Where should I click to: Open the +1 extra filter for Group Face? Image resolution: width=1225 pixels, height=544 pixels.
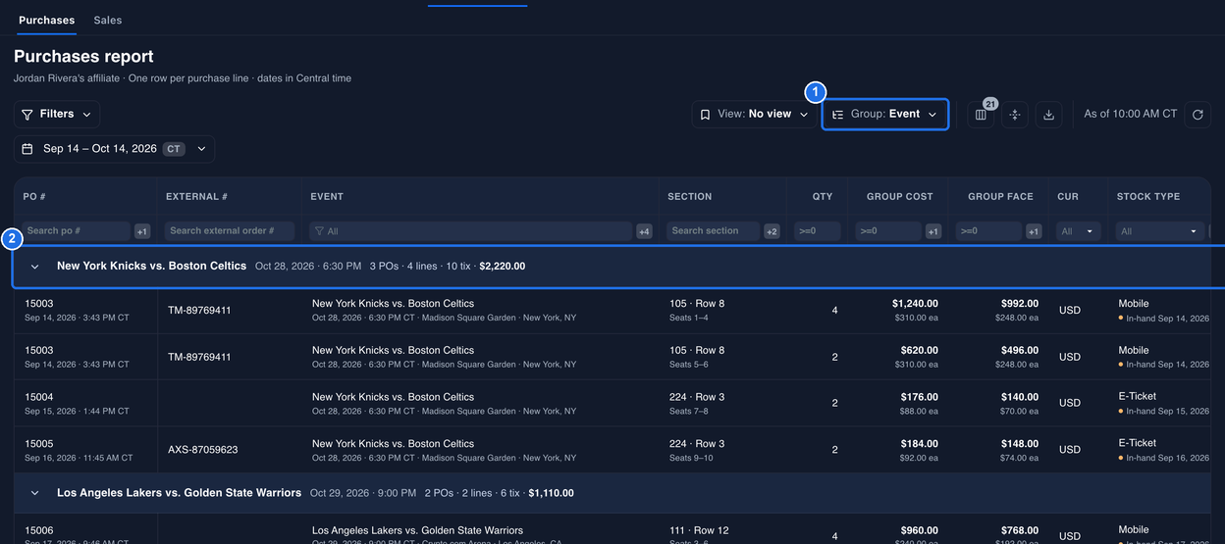click(x=1034, y=231)
